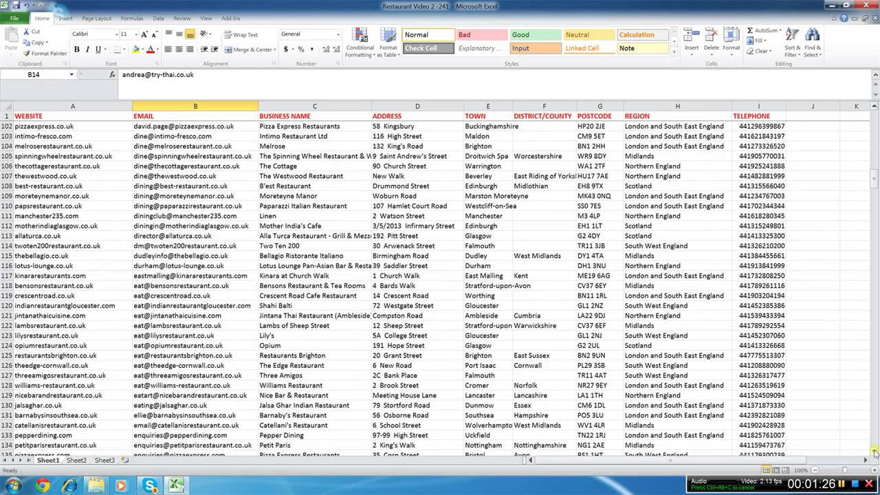The height and width of the screenshot is (495, 880).
Task: Apply Percent Style formatting
Action: (x=301, y=49)
